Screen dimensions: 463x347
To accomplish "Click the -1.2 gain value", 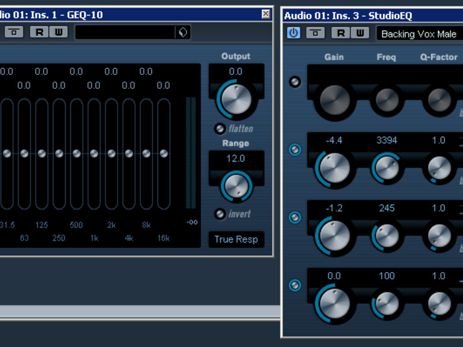I will (334, 208).
